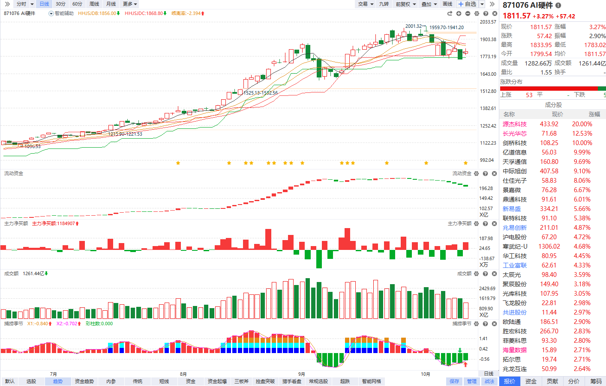This screenshot has width=606, height=386.
Task: Open main chart settings gear icon
Action: [x=477, y=14]
